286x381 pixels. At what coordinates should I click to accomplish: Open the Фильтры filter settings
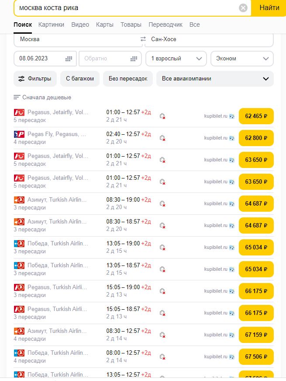[x=35, y=79]
